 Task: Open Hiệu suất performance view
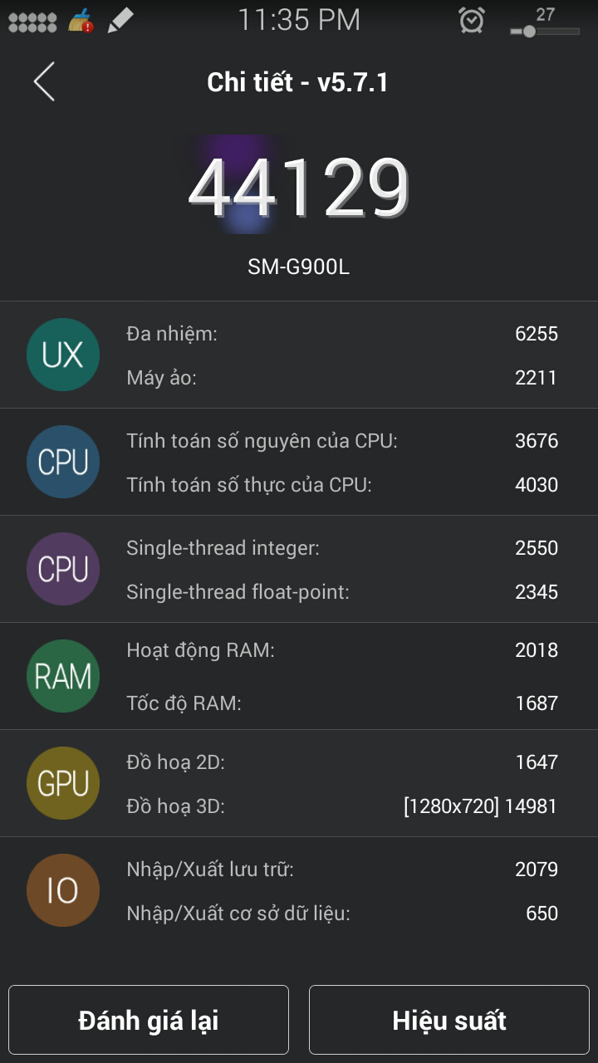448,1019
